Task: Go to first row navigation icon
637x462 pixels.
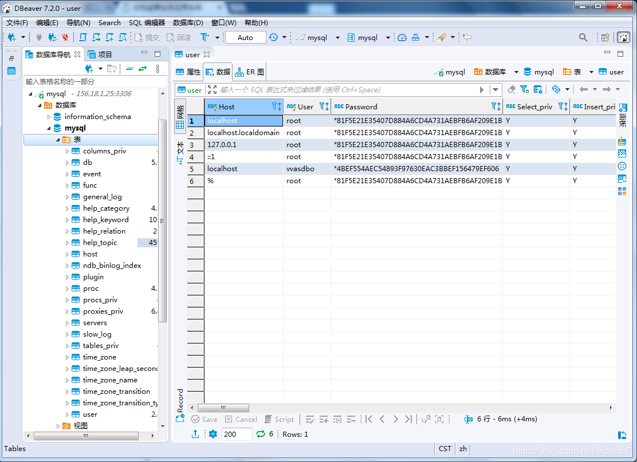Action: (369, 419)
